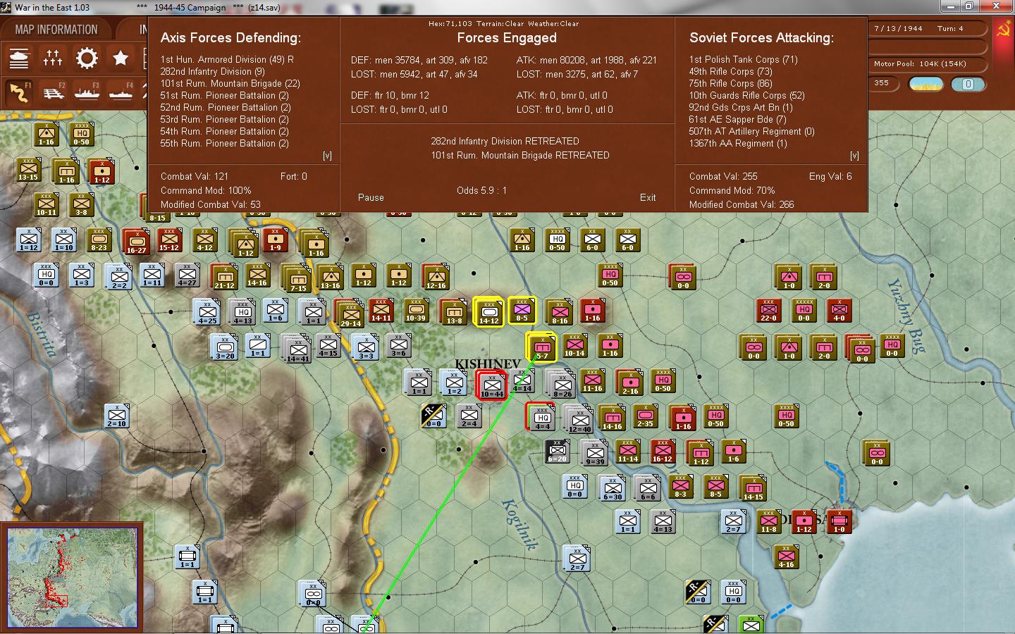The width and height of the screenshot is (1015, 634).
Task: Select the yellow-highlighted 14-12 tank unit
Action: (x=488, y=311)
